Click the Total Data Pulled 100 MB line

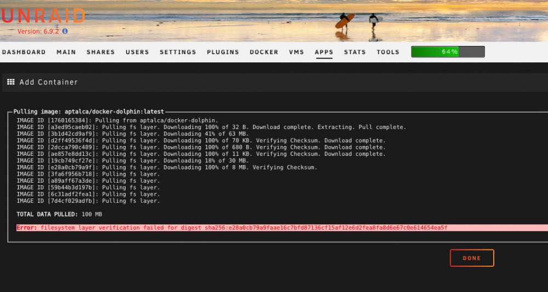tap(59, 214)
